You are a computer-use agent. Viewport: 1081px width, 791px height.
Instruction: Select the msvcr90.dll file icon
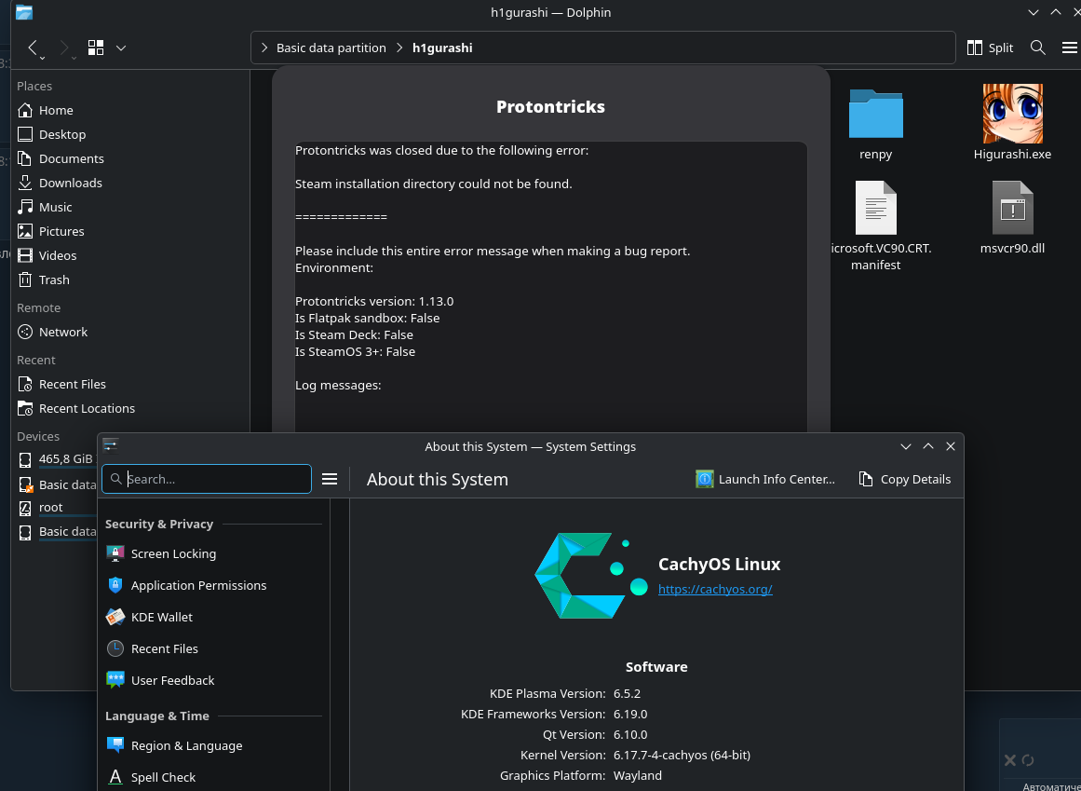pyautogui.click(x=1012, y=208)
